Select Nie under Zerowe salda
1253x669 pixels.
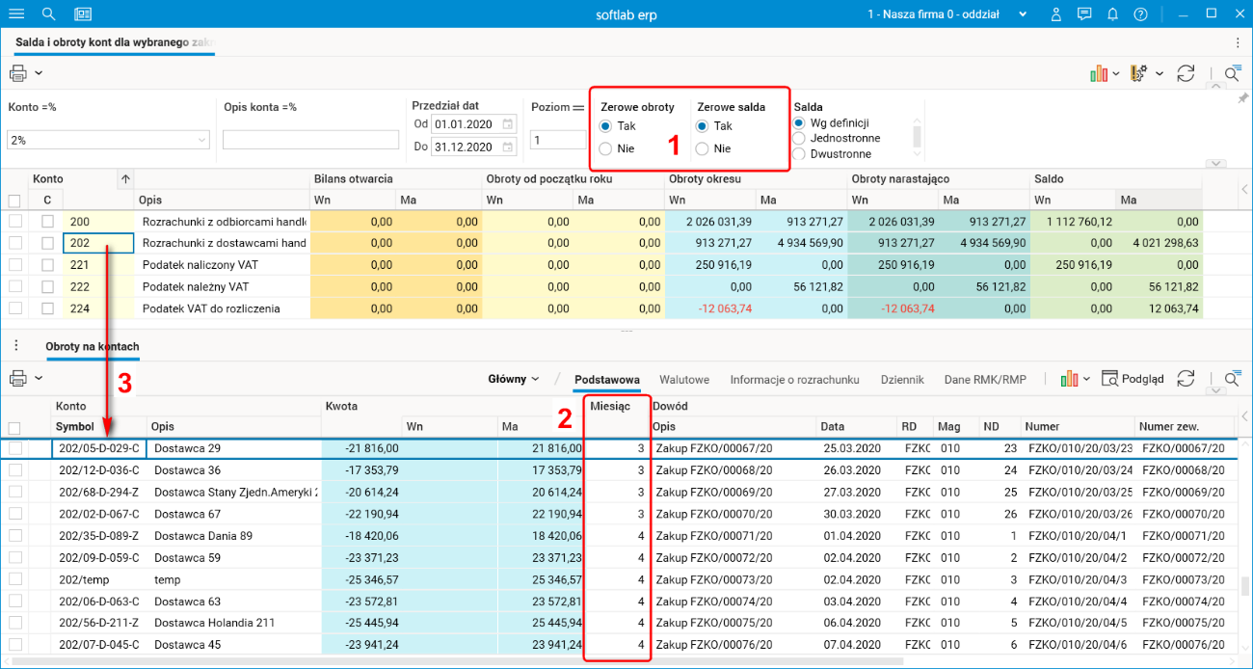[702, 148]
